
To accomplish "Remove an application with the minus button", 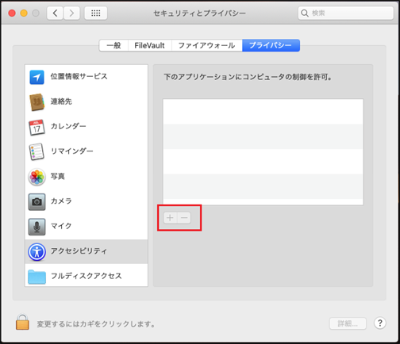I will [184, 218].
